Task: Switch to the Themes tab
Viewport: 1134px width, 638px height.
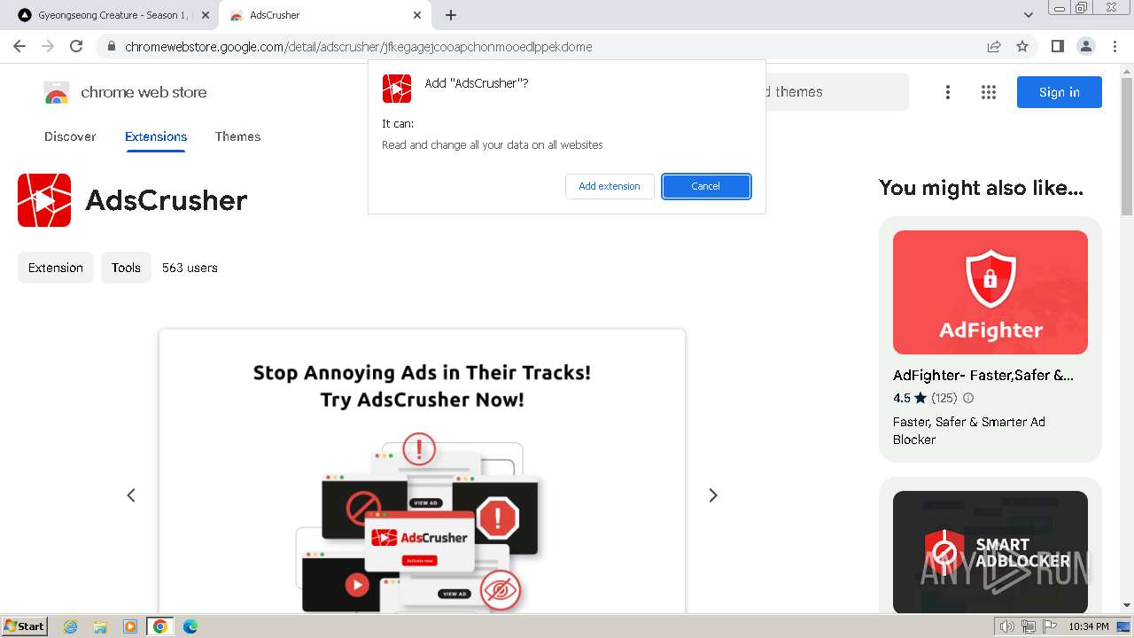Action: coord(237,136)
